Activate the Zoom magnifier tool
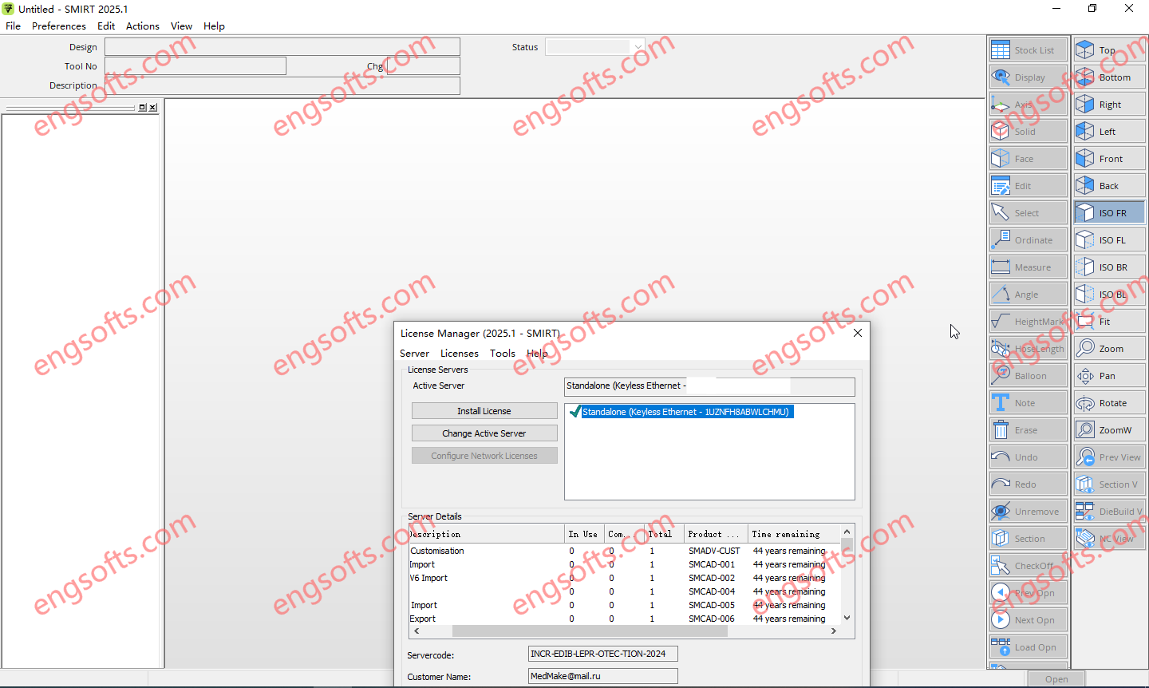Screen dimensions: 1149x688 pyautogui.click(x=1109, y=349)
